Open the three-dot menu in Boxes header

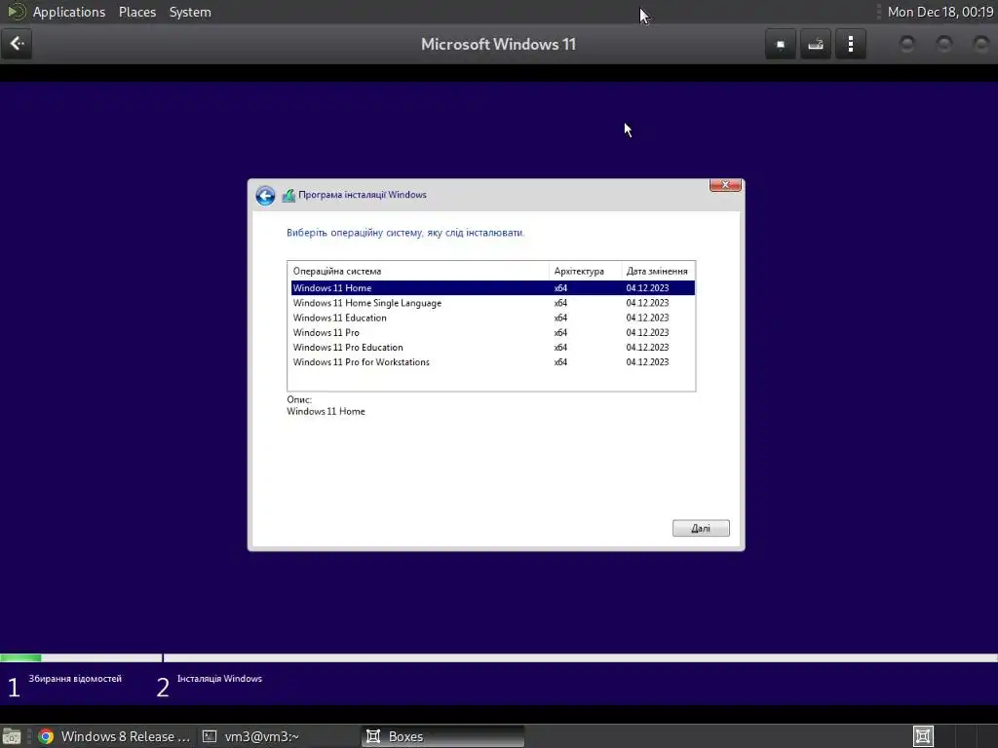[x=850, y=44]
